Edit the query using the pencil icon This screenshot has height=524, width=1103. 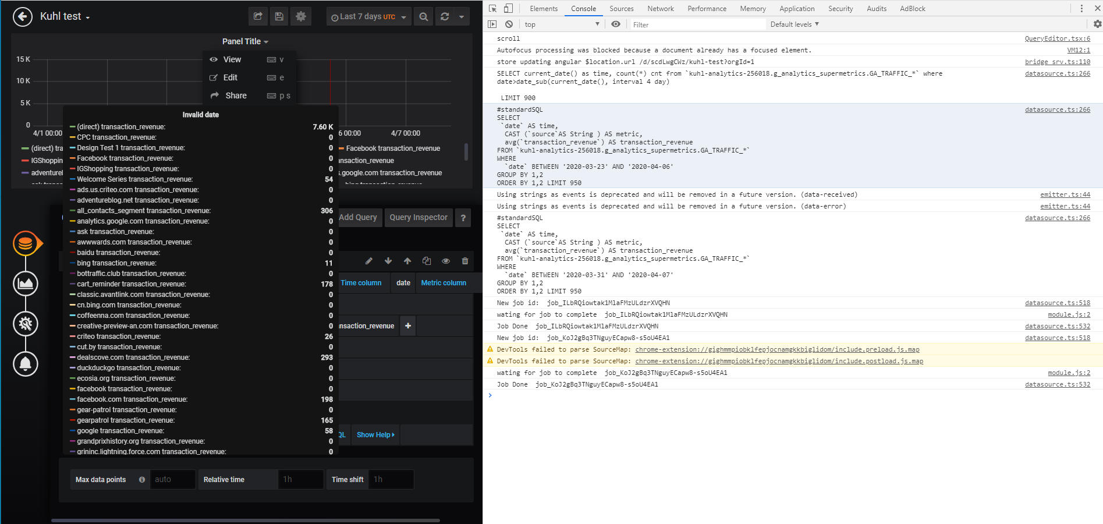(368, 261)
